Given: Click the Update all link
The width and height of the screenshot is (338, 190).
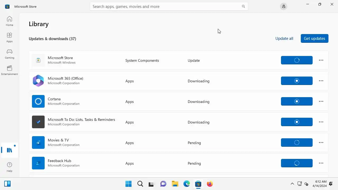Looking at the screenshot, I should [284, 39].
